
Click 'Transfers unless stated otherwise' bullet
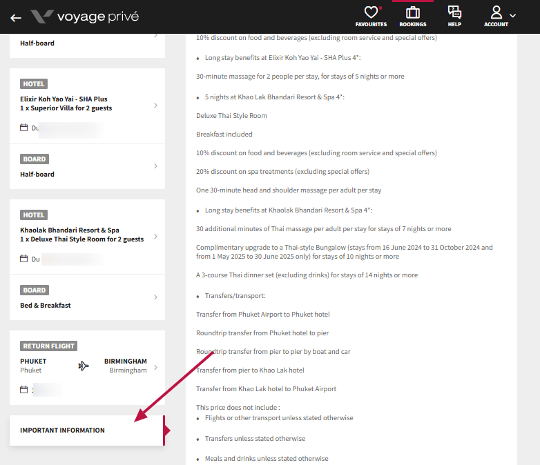point(255,439)
